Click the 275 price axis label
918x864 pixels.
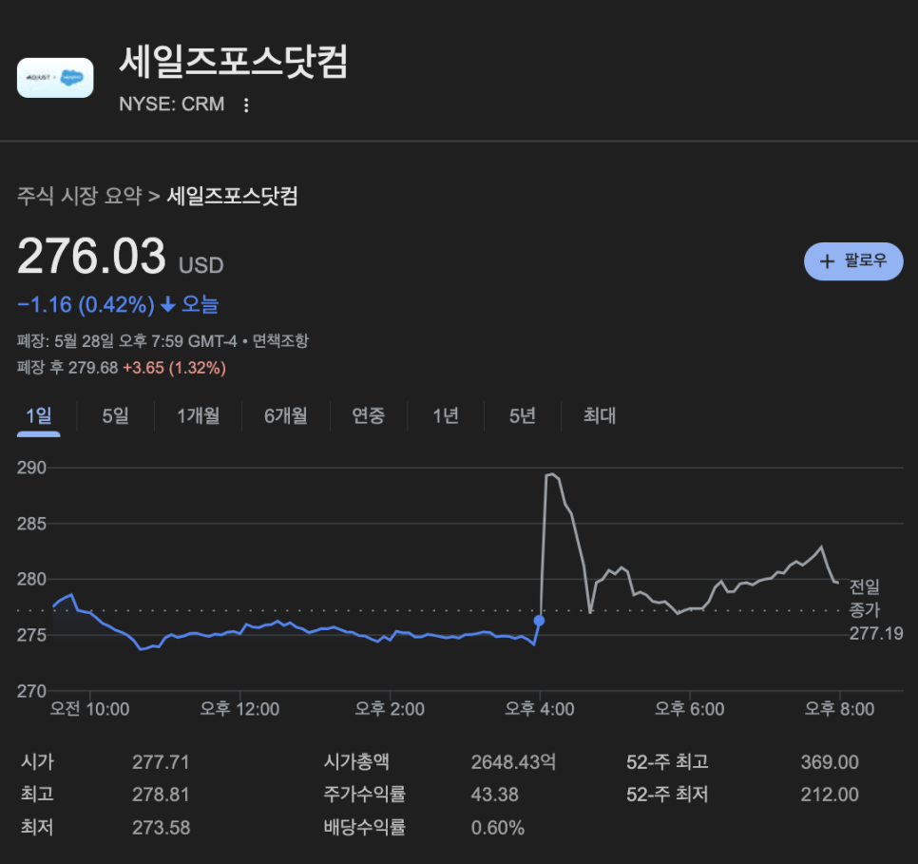[x=31, y=635]
